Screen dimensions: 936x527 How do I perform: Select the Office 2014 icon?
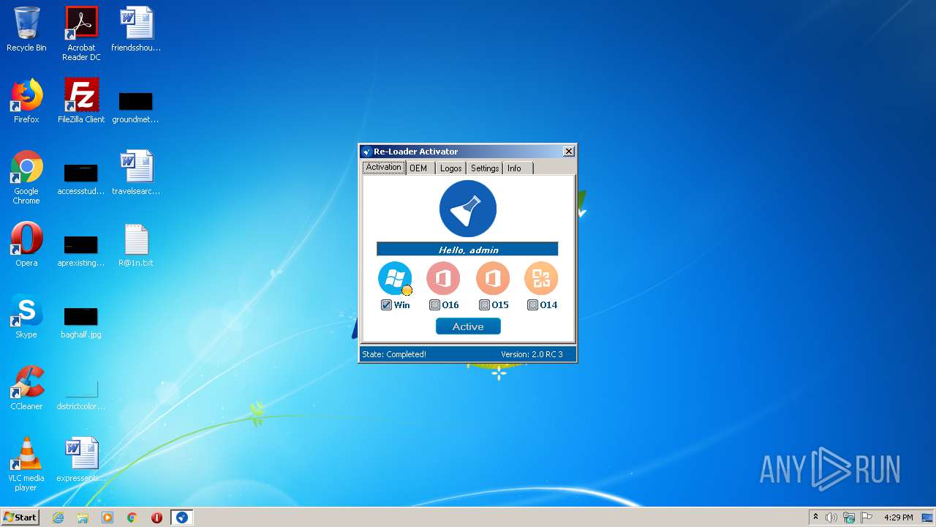[x=541, y=278]
